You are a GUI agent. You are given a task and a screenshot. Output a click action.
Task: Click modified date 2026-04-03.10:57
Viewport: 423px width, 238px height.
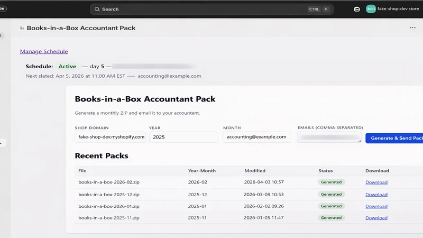click(264, 182)
